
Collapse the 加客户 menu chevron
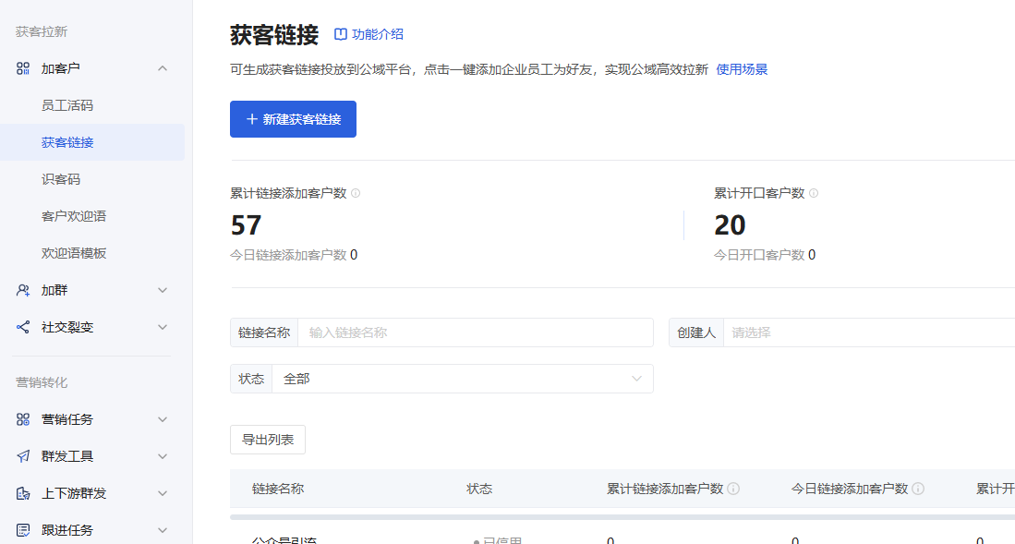163,68
